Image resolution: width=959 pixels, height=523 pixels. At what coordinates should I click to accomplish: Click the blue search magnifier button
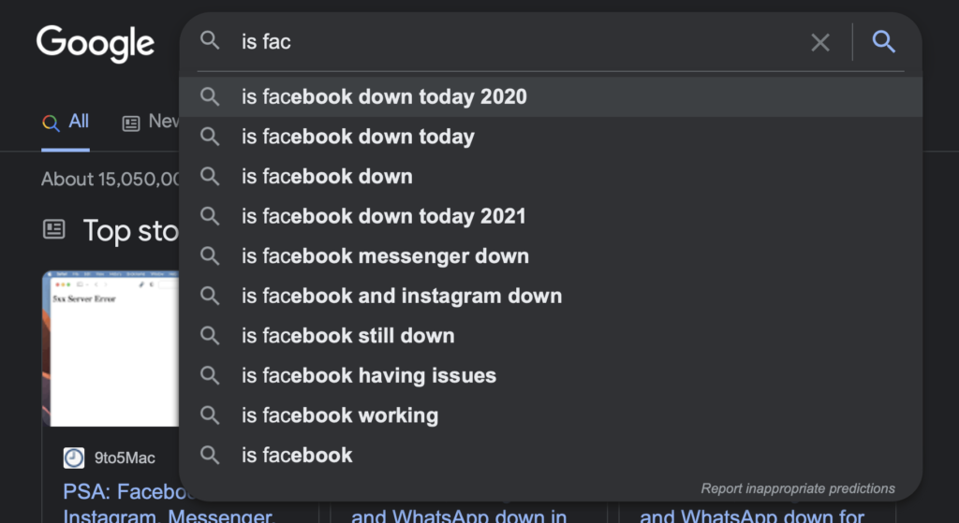(x=884, y=42)
